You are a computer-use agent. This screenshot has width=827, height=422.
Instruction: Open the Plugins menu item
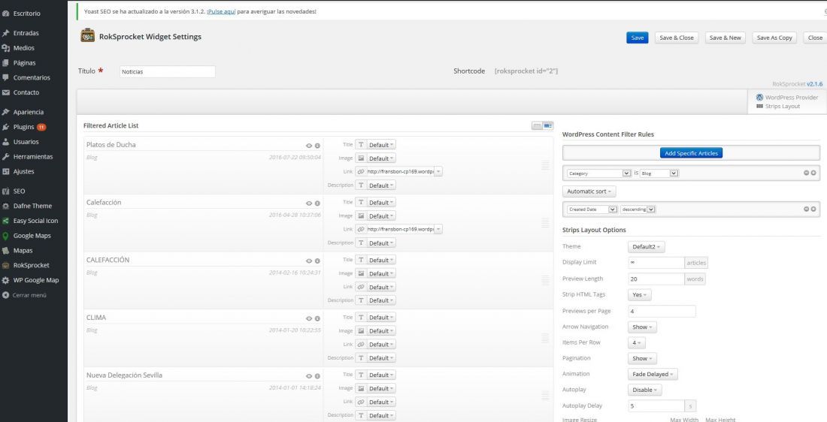24,127
